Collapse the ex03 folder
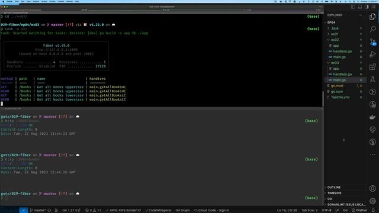The image size is (379, 213). 345,63
